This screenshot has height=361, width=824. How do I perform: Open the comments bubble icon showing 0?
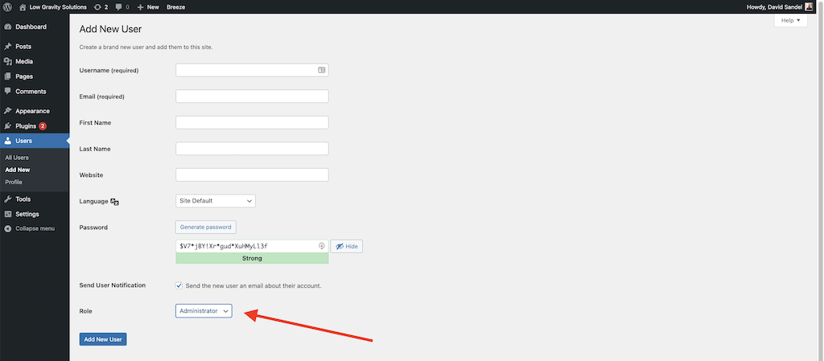click(x=119, y=7)
